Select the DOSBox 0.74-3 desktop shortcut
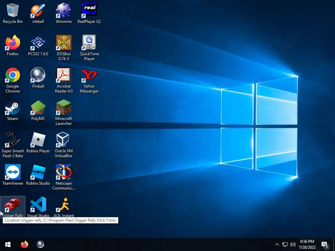335x251 pixels. coord(64,48)
